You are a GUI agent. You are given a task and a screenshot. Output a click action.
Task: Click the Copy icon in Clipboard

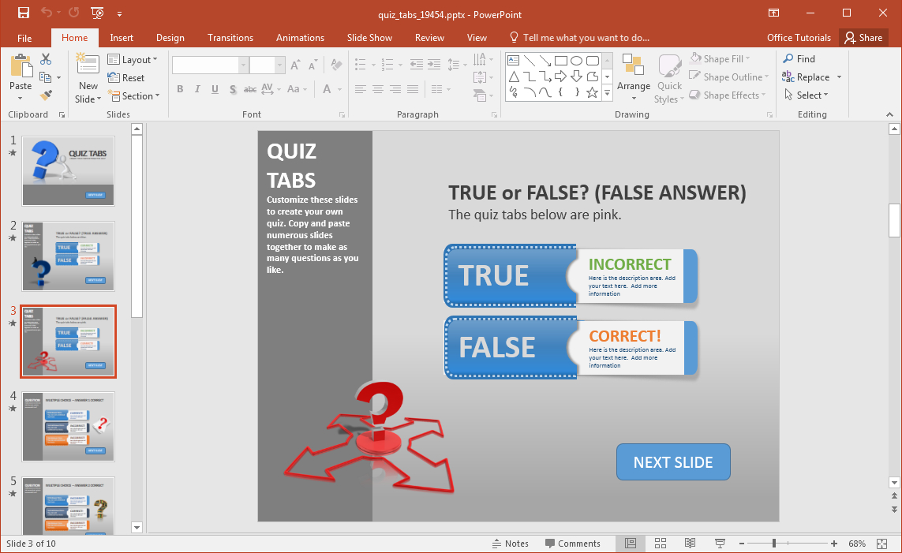click(x=46, y=77)
